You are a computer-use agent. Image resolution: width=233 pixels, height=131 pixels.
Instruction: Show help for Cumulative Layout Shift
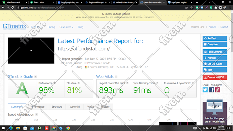coord(193,83)
